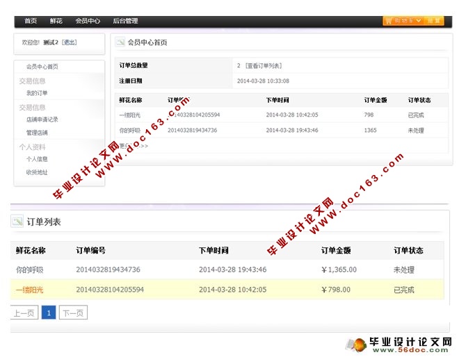The height and width of the screenshot is (357, 459).
Task: Click the 订单列表 section title
Action: click(44, 222)
